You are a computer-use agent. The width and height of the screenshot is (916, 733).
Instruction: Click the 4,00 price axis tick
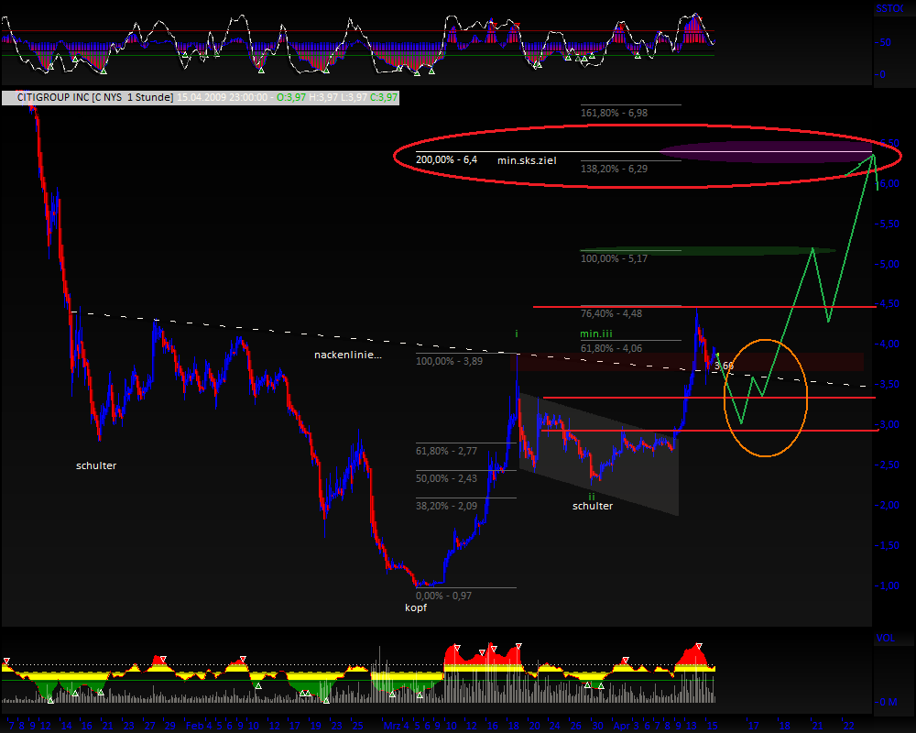[889, 345]
